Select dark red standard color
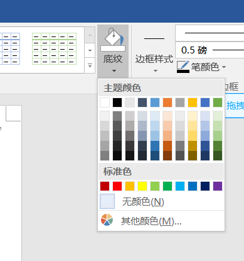The height and width of the screenshot is (261, 244). (x=105, y=186)
